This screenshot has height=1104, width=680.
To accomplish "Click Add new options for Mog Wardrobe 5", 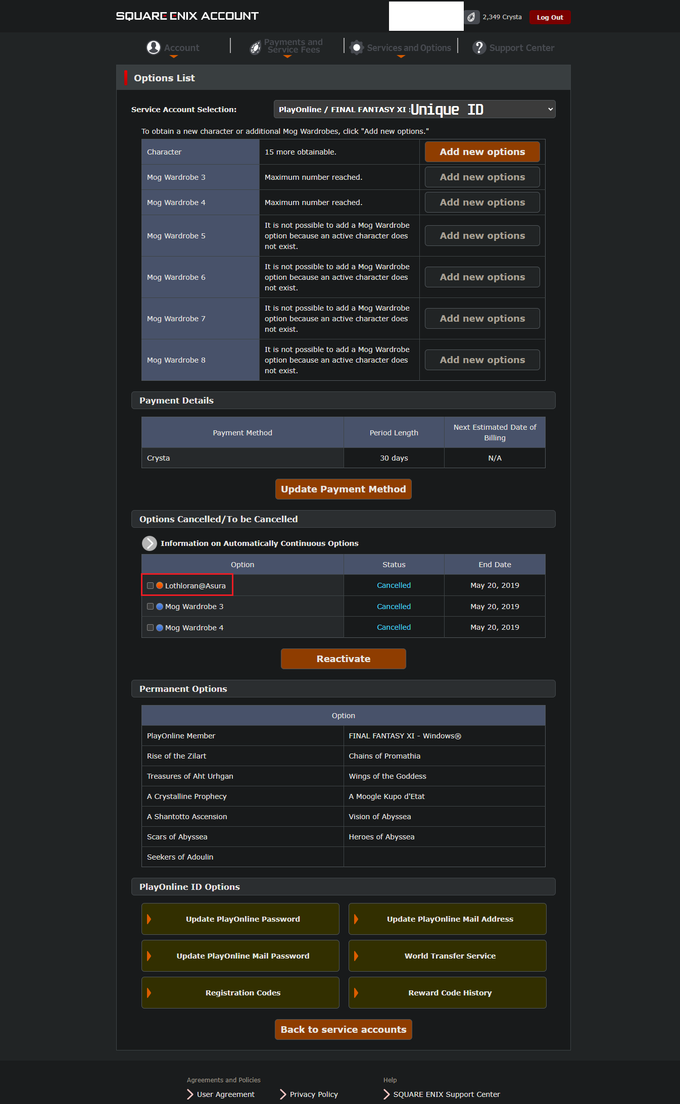I will pyautogui.click(x=482, y=236).
